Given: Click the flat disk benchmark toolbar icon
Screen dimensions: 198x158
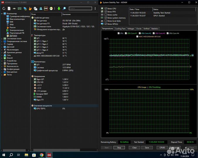Looking at the screenshot, I should point(14,8).
